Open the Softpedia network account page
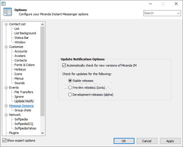Viewport: 183px width, 147px height. pyautogui.click(x=21, y=119)
